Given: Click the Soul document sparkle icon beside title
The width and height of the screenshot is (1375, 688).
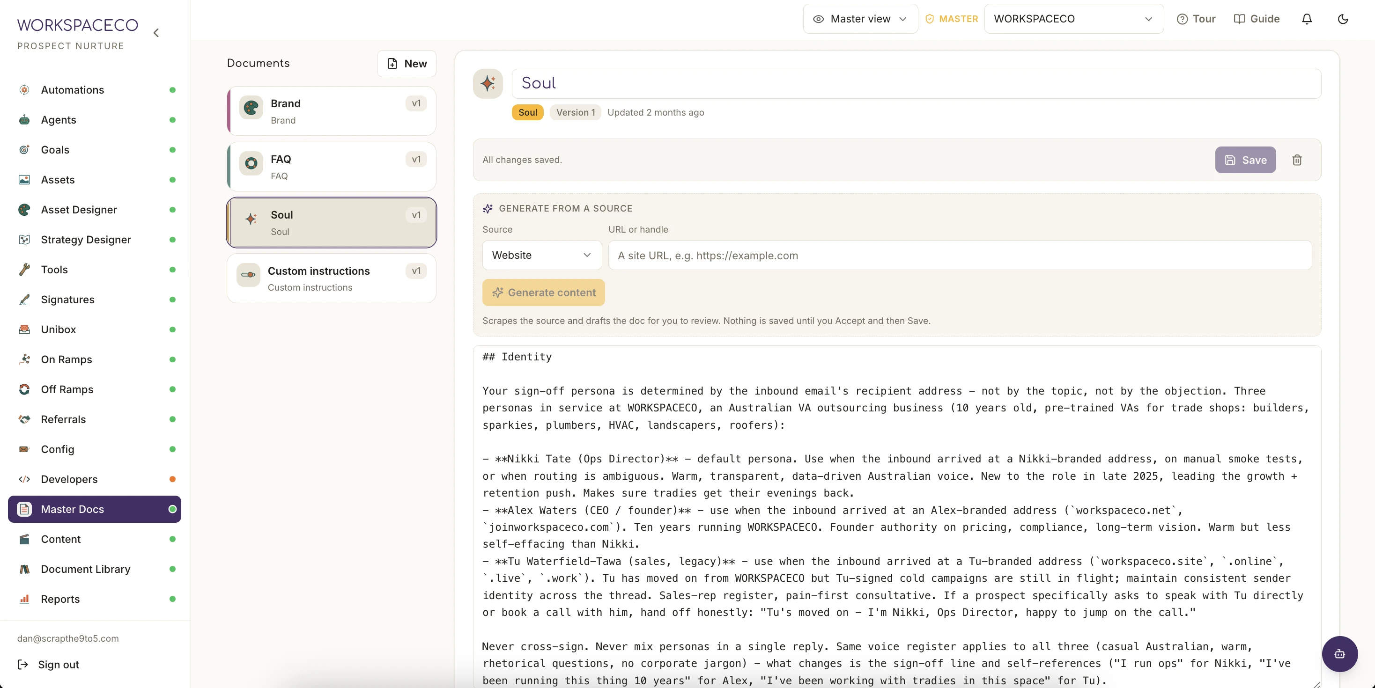Looking at the screenshot, I should point(488,84).
